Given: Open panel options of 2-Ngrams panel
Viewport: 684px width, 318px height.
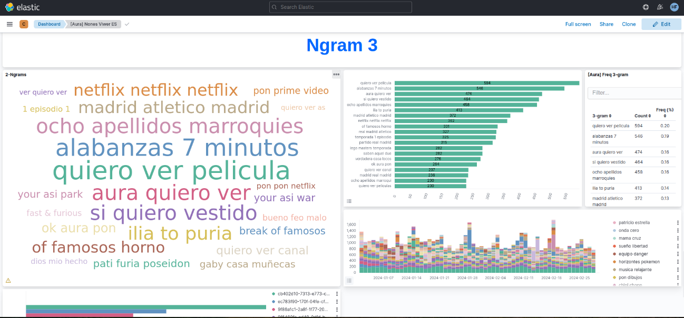Looking at the screenshot, I should coord(336,75).
